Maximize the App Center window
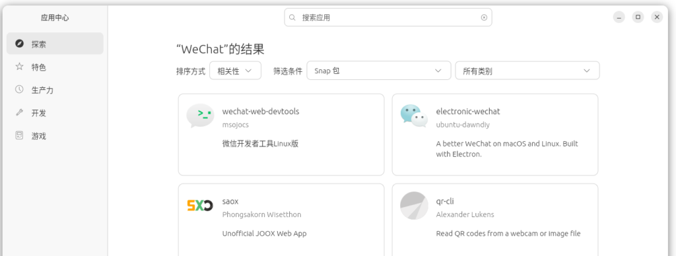 point(638,17)
